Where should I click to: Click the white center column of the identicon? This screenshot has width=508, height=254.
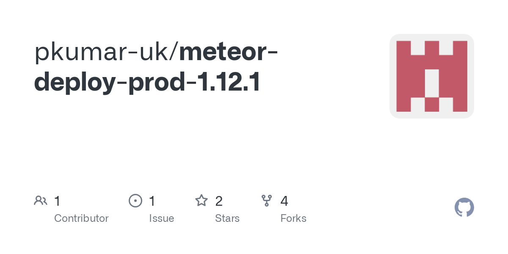[x=431, y=83]
